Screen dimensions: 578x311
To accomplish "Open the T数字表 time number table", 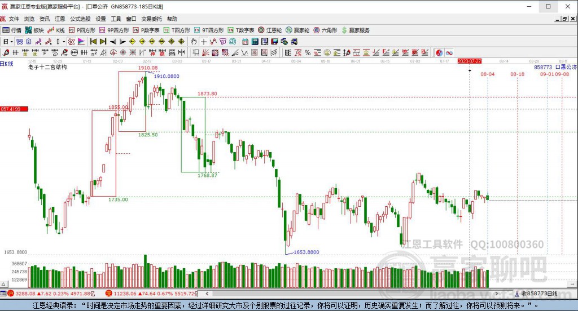I will (241, 30).
